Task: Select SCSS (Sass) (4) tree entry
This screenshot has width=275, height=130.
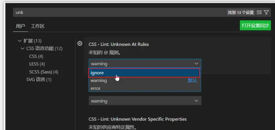Action: pos(44,72)
